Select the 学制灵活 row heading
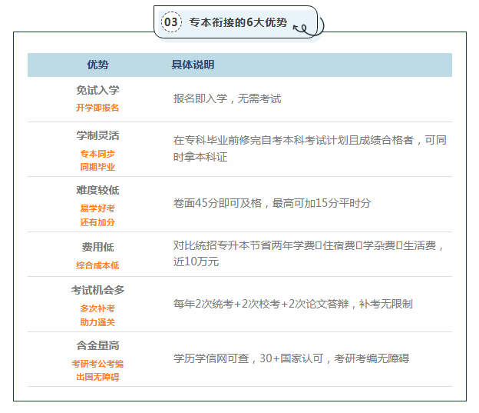The width and height of the screenshot is (479, 413). point(97,135)
